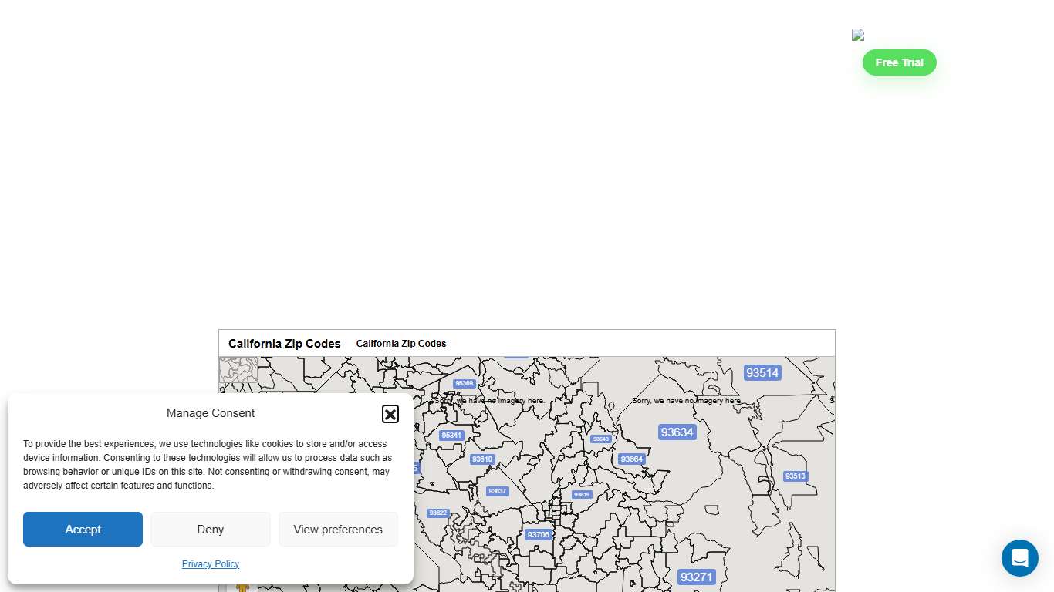The image size is (1054, 592).
Task: Open the chat support bubble
Action: click(1020, 558)
